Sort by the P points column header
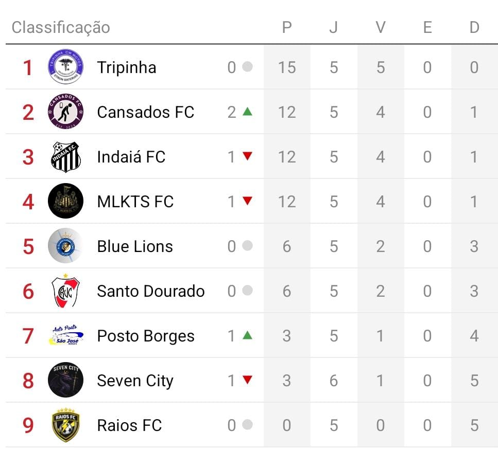The image size is (498, 450). tap(287, 27)
